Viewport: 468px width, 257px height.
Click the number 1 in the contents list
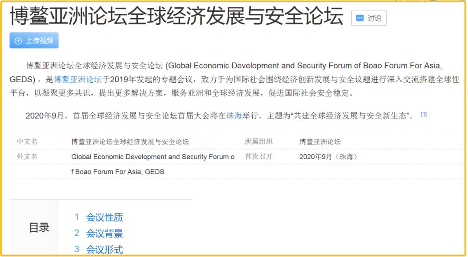click(77, 217)
